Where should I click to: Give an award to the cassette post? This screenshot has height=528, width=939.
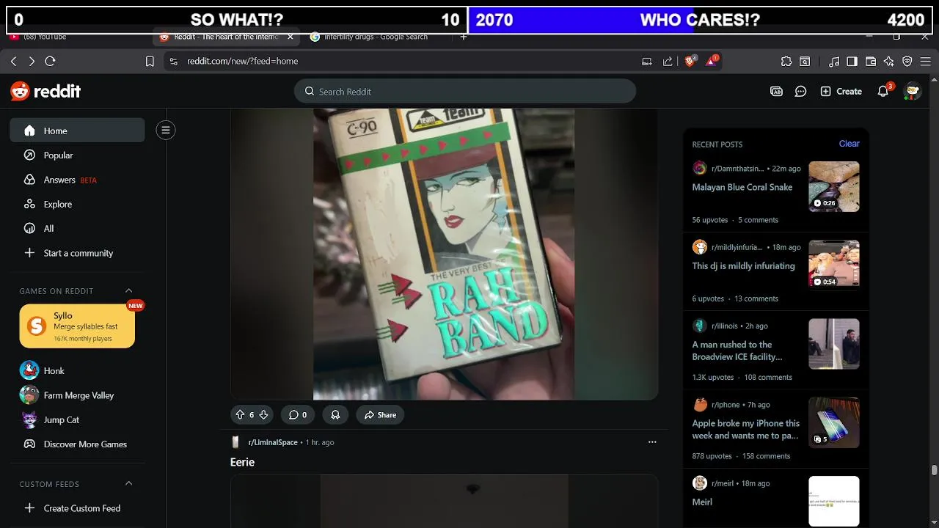click(335, 415)
